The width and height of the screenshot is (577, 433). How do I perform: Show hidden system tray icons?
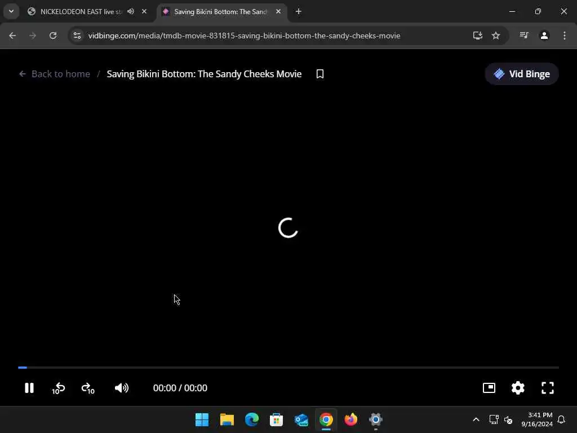(476, 419)
